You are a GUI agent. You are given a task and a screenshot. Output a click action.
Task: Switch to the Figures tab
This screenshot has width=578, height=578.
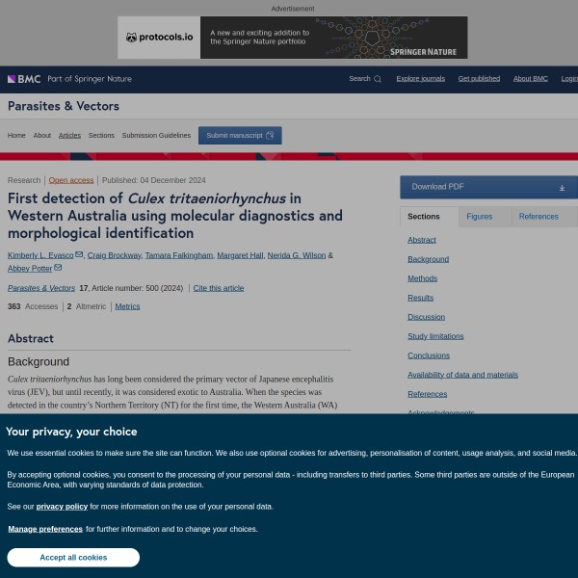coord(479,217)
